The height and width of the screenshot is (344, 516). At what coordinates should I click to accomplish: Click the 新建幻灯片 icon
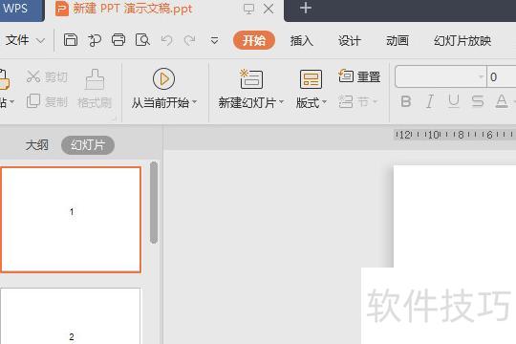(x=251, y=79)
